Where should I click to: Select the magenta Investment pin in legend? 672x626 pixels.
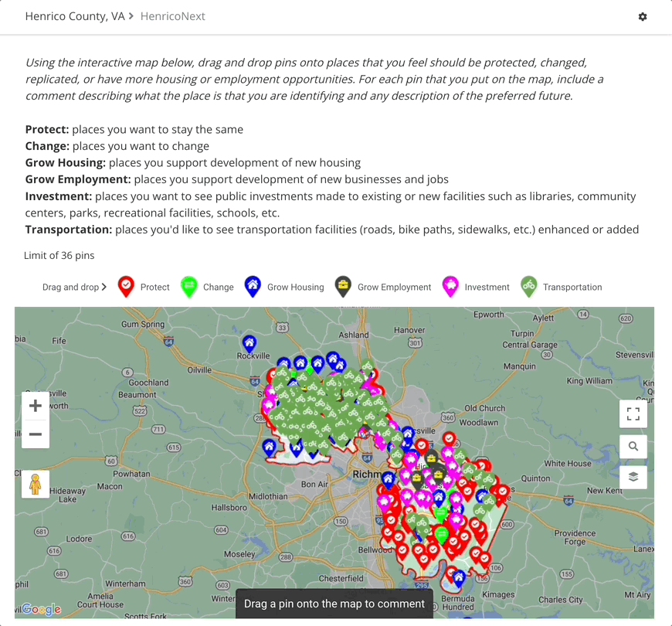[450, 286]
